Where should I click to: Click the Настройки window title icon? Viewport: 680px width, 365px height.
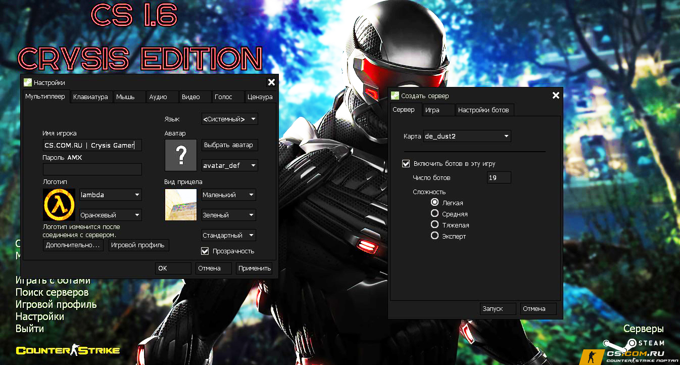28,82
